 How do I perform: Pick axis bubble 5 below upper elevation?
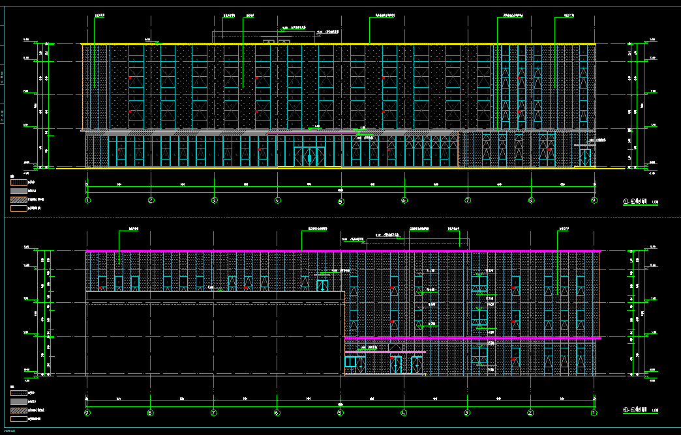[x=340, y=201]
